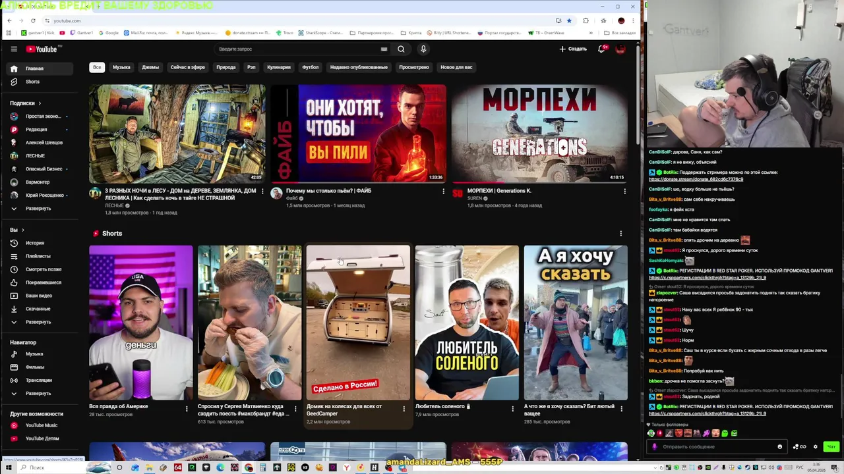Screen dimensions: 844x474
Task: Open the Shorts shelf options menu
Action: pos(620,234)
